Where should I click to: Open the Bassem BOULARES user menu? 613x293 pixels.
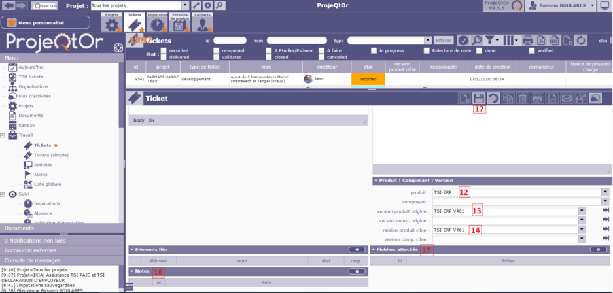point(561,5)
